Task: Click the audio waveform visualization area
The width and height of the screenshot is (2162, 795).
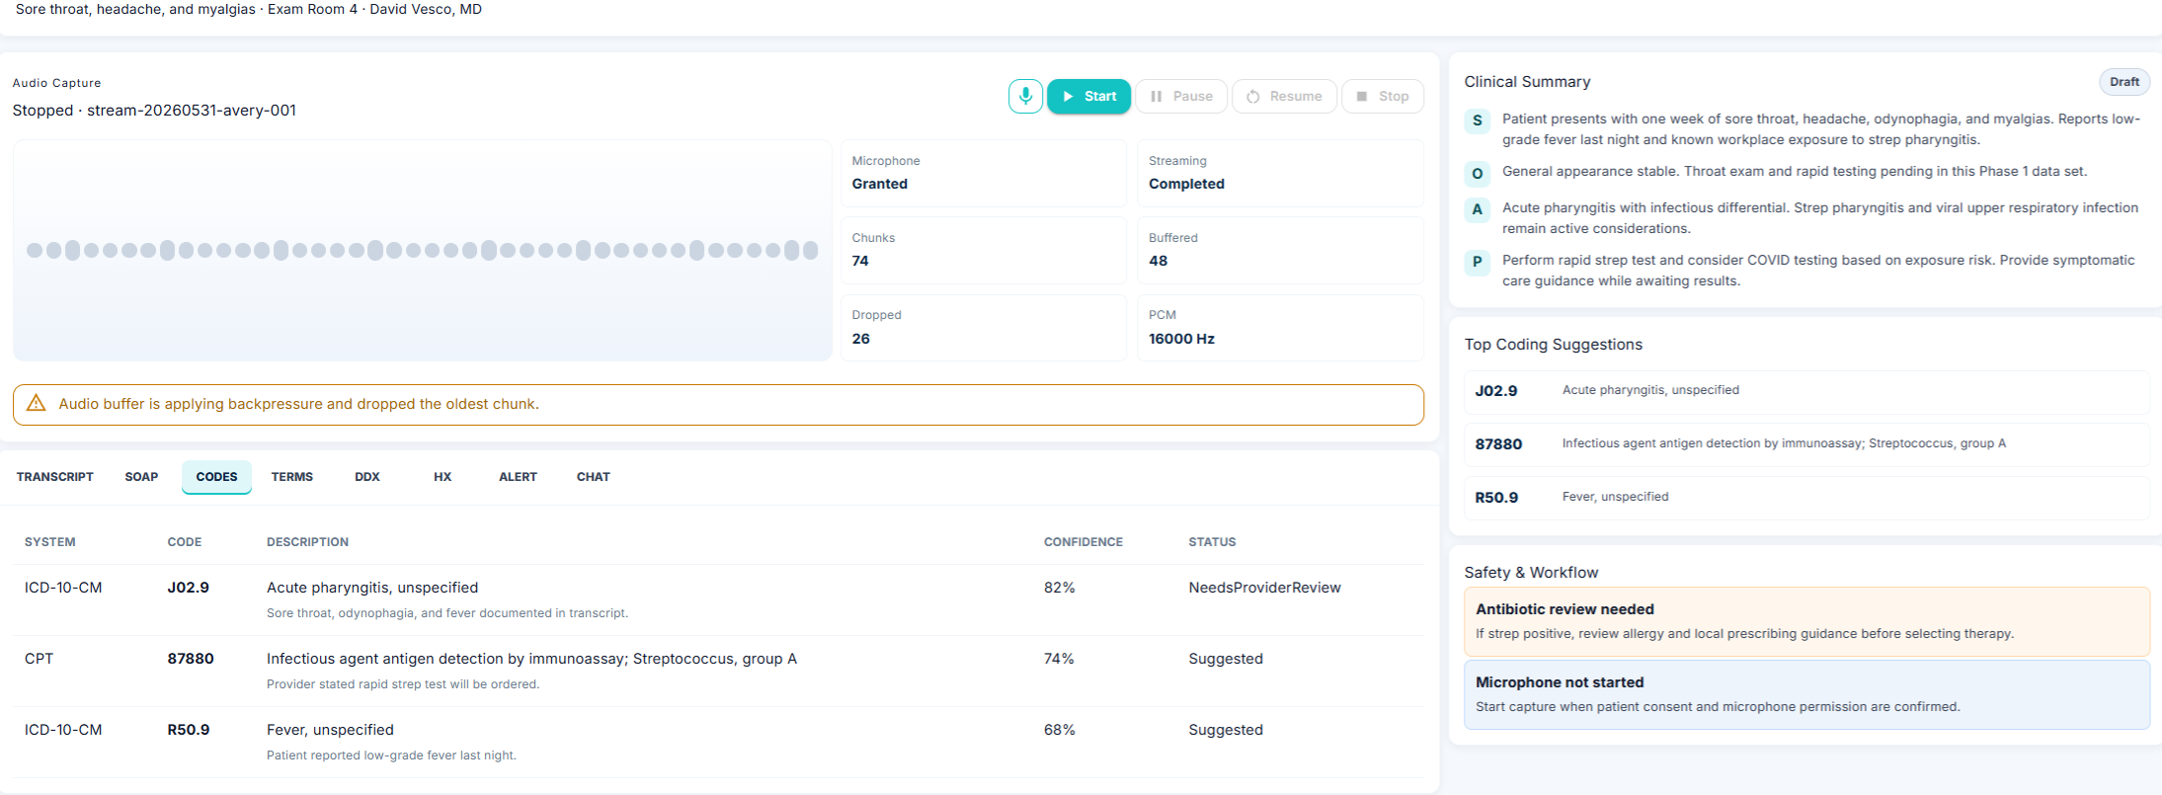Action: (x=423, y=250)
